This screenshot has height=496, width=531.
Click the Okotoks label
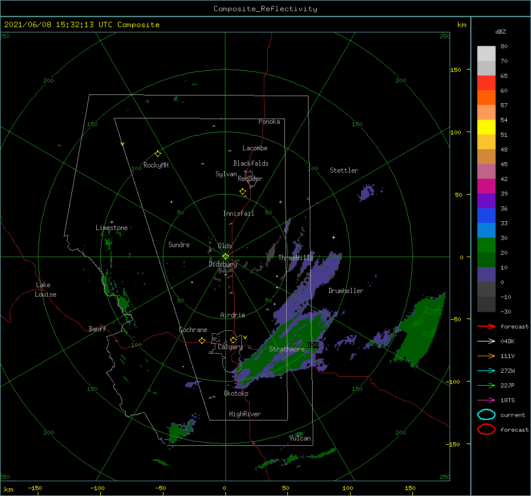236,393
